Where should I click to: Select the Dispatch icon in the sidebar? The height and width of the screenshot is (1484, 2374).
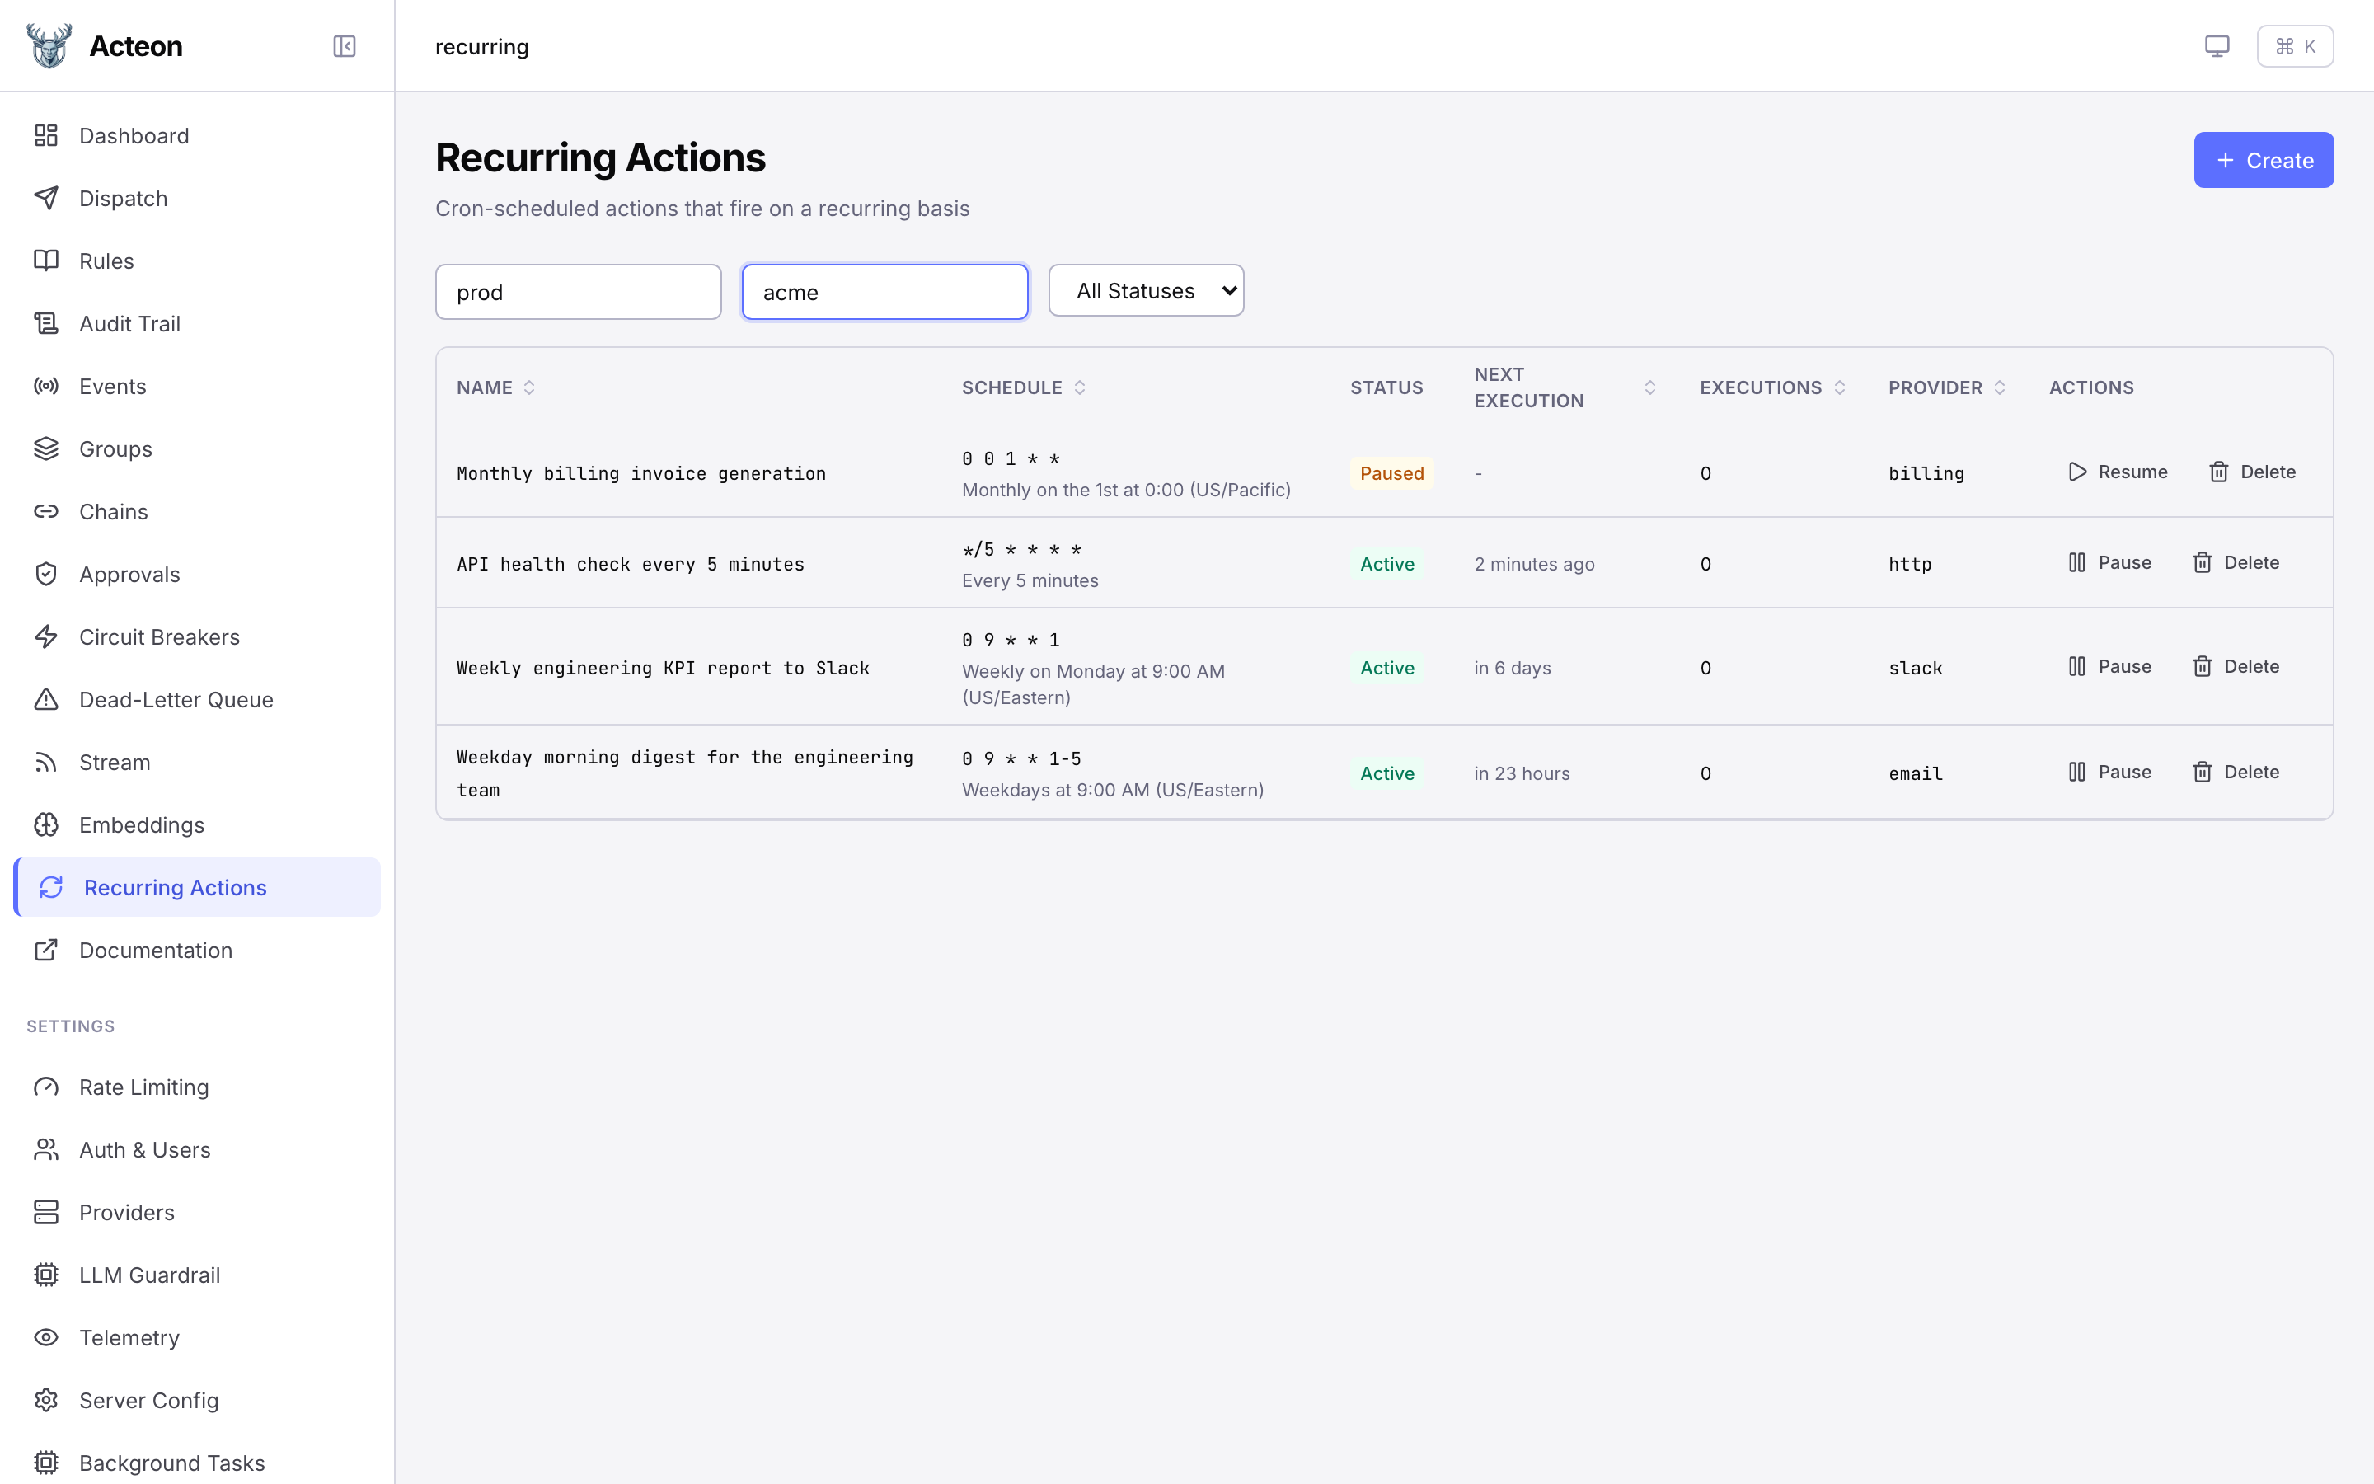click(46, 198)
